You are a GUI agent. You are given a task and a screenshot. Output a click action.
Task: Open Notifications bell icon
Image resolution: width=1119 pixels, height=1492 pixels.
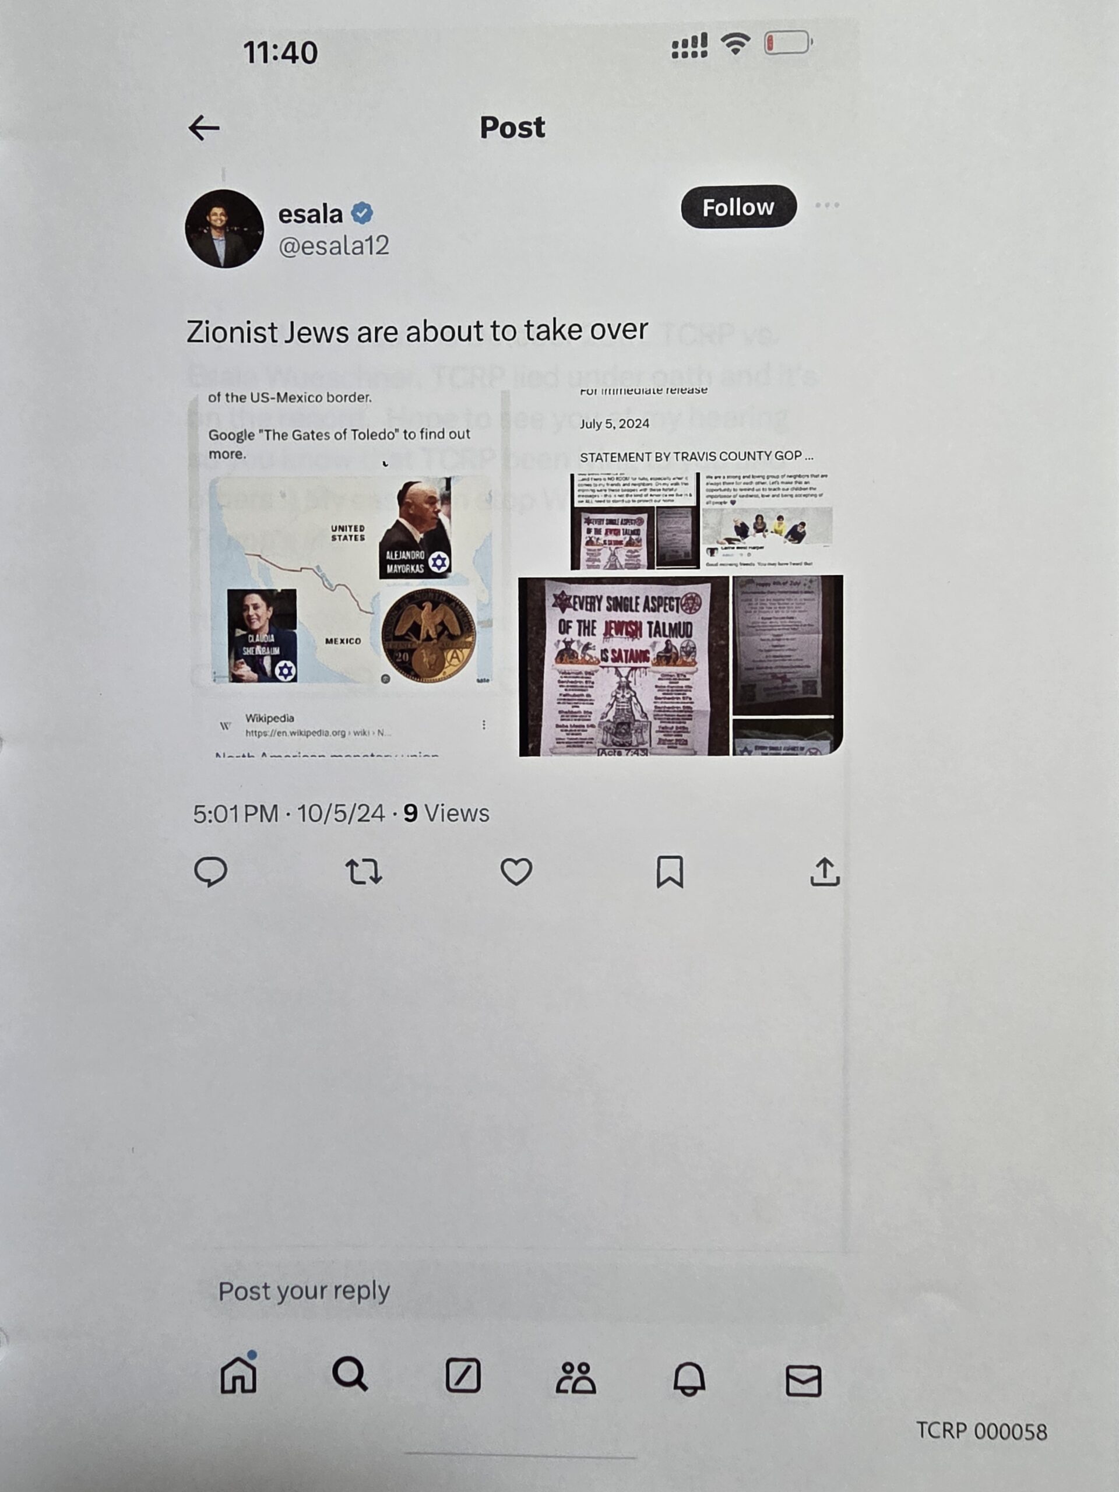[x=689, y=1379]
